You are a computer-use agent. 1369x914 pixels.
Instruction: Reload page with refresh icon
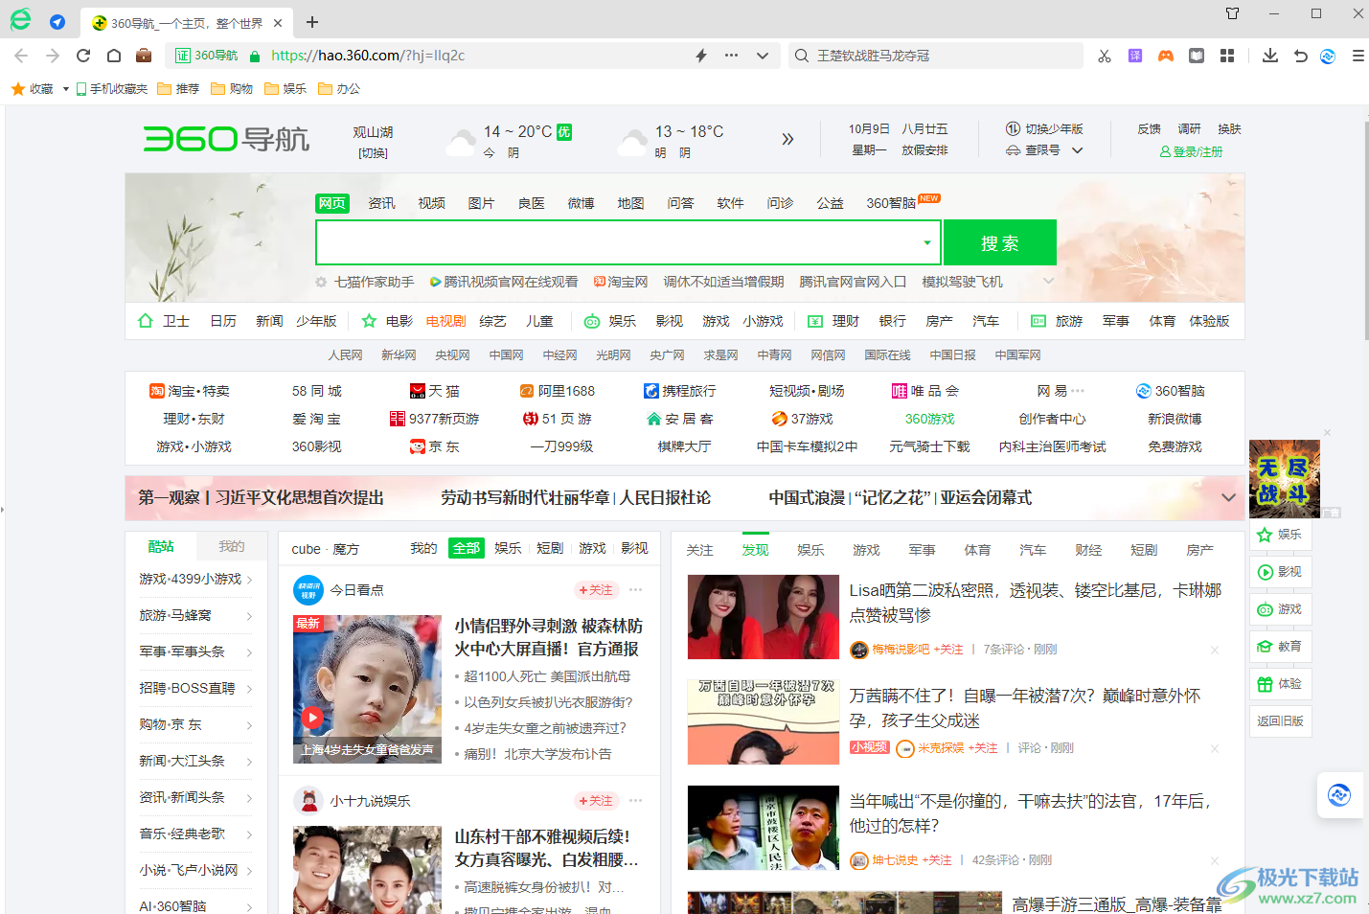tap(83, 56)
